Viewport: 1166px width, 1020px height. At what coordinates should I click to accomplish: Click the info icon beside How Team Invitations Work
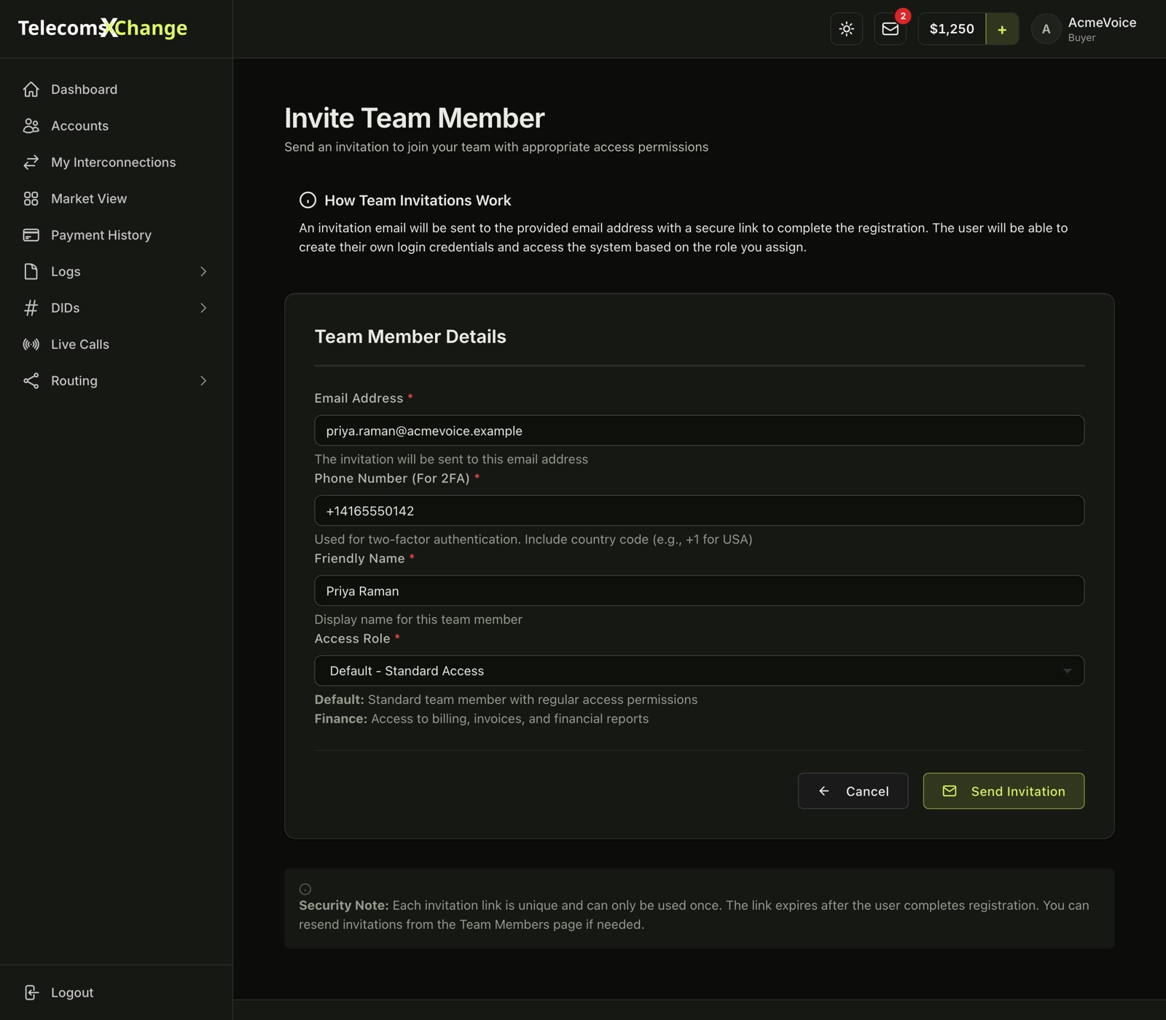point(308,200)
